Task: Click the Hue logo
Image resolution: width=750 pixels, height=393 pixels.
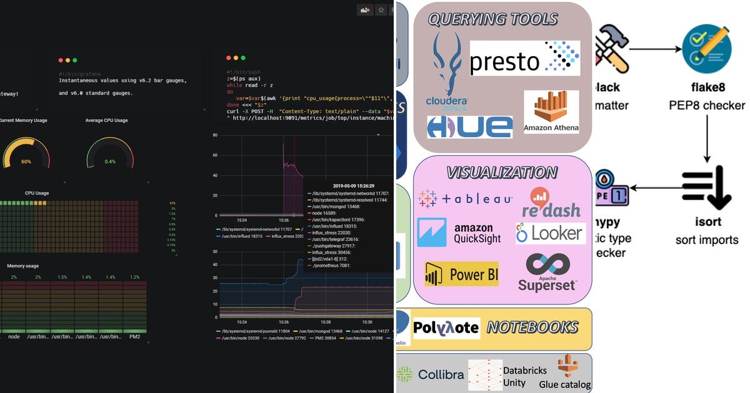Action: point(470,127)
